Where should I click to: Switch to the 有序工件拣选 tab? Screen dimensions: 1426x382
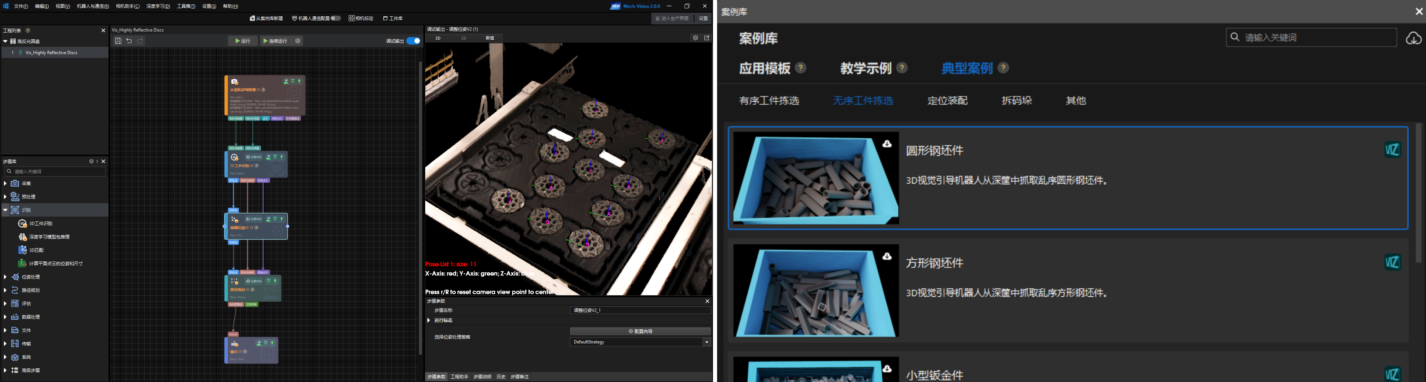[x=770, y=101]
